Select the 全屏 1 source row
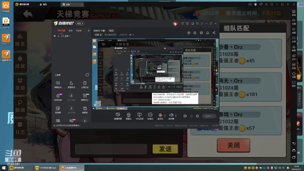Image resolution: width=304 pixels, height=171 pixels. 72,36
